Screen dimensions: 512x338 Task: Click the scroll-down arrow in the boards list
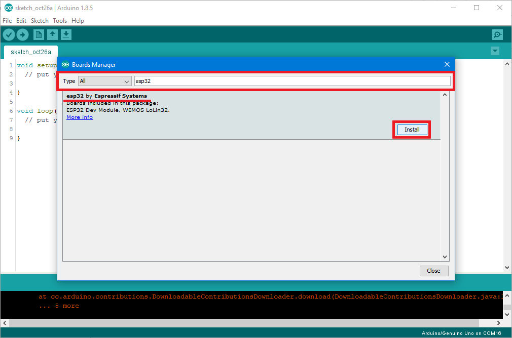(x=445, y=257)
